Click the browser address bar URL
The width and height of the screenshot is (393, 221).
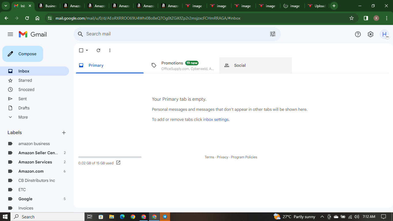pos(148,18)
